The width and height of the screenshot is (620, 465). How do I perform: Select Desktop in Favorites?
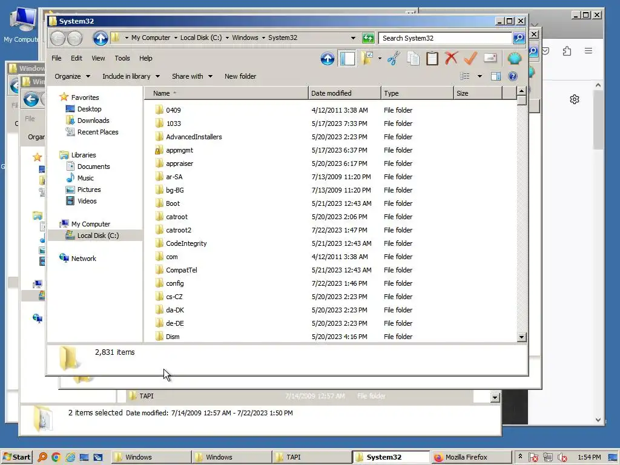(90, 109)
